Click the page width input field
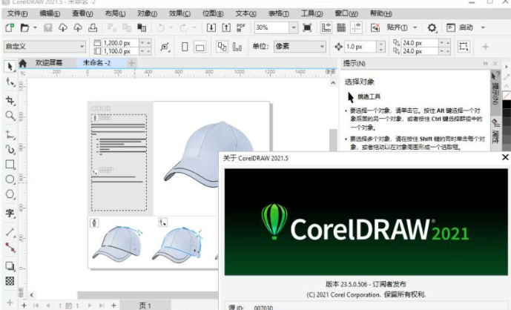511x310 pixels. [120, 43]
